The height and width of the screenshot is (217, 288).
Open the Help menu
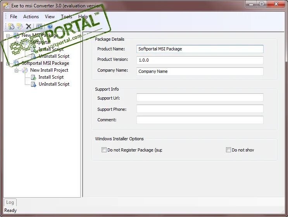coord(83,17)
